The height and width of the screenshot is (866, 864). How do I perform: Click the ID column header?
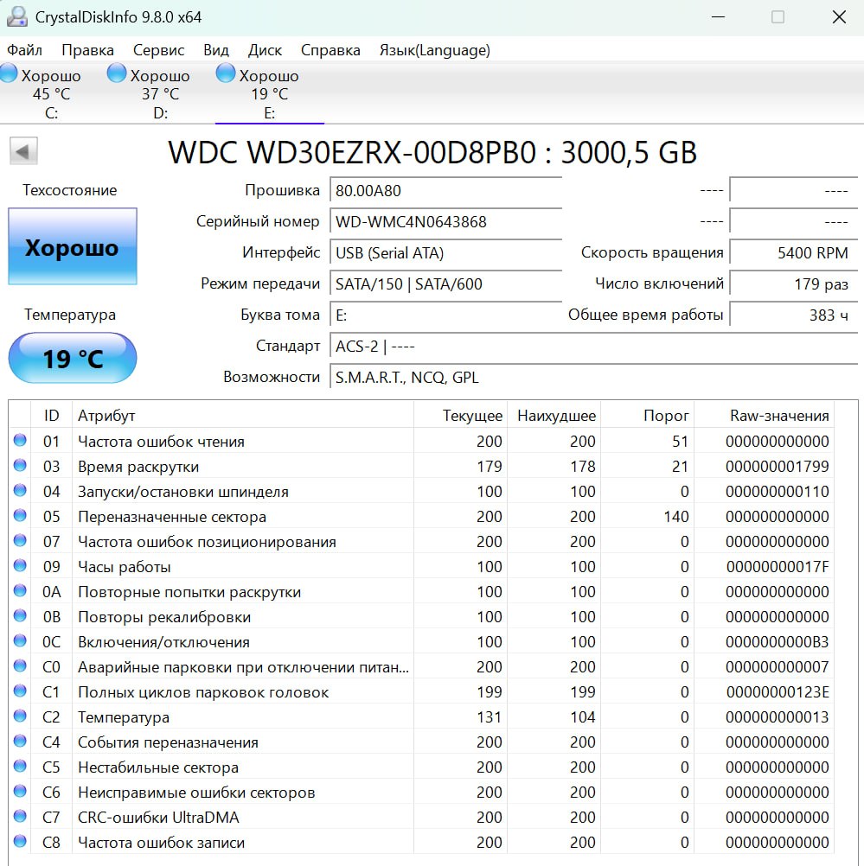51,415
